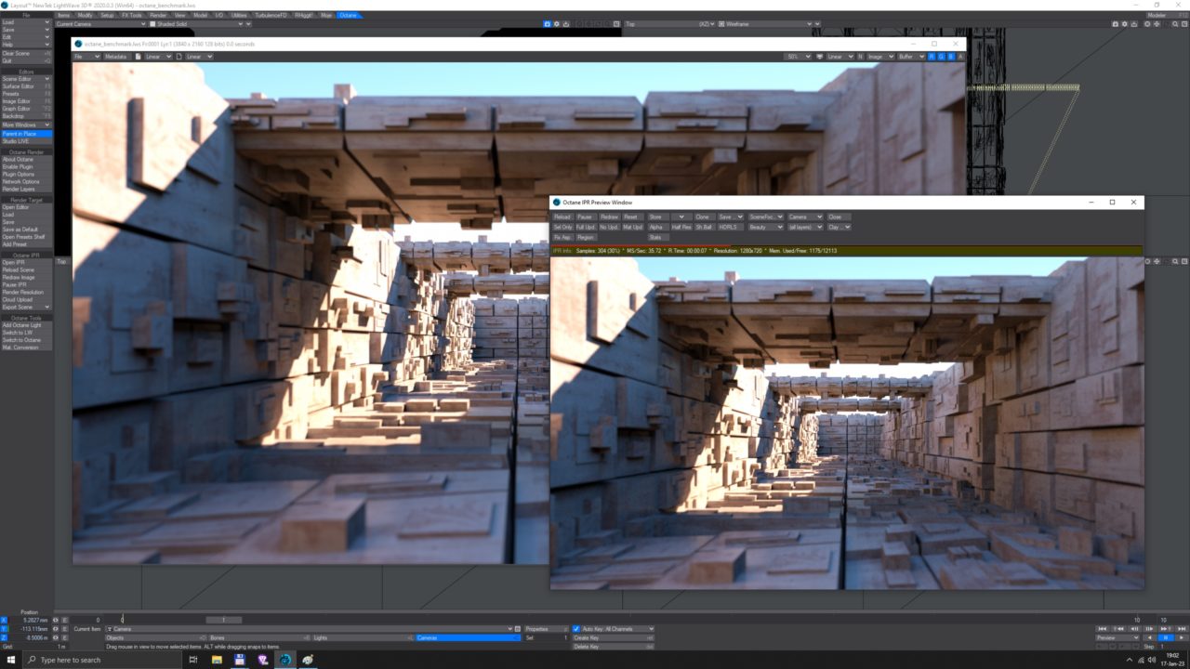Click the Task View taskbar icon
Viewport: 1190px width, 669px height.
click(193, 660)
